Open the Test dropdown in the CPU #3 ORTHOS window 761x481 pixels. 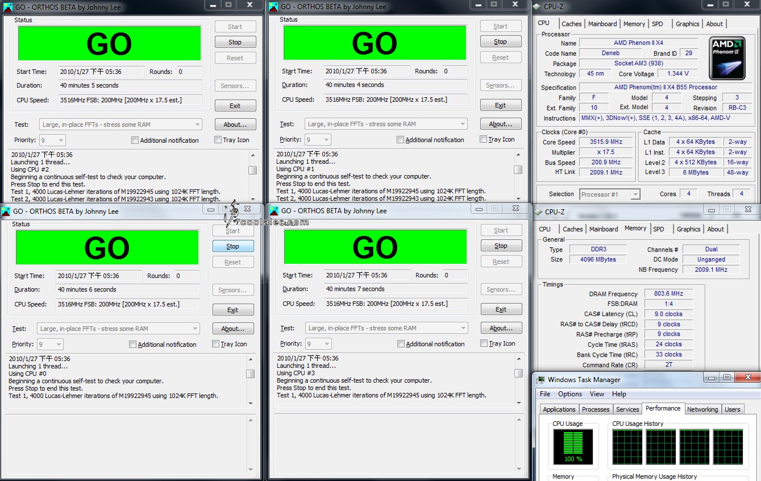387,328
